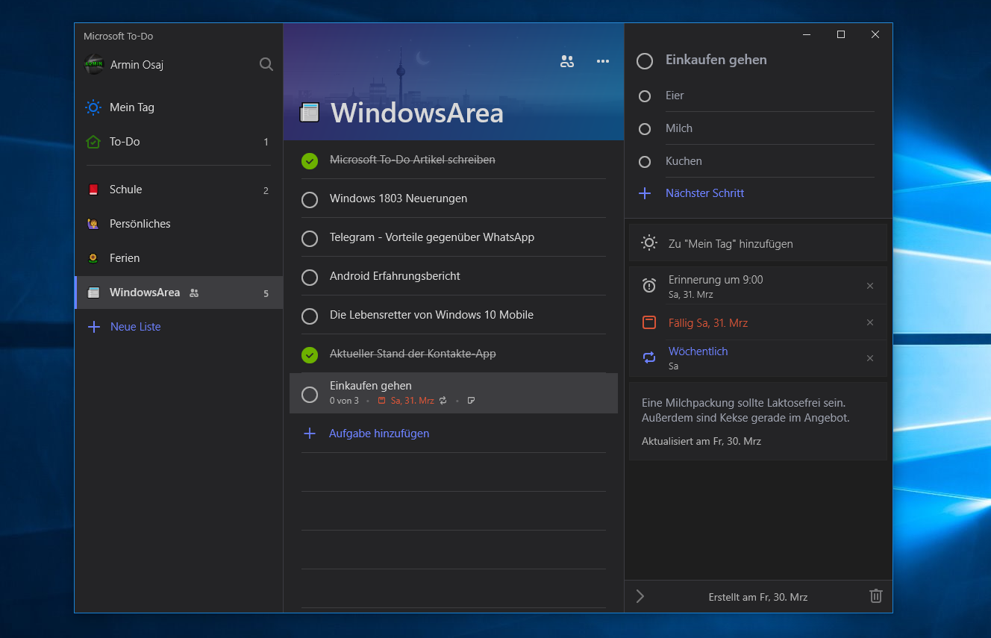Screen dimensions: 991x638
Task: Click plus icon beside Neue Liste
Action: (94, 327)
